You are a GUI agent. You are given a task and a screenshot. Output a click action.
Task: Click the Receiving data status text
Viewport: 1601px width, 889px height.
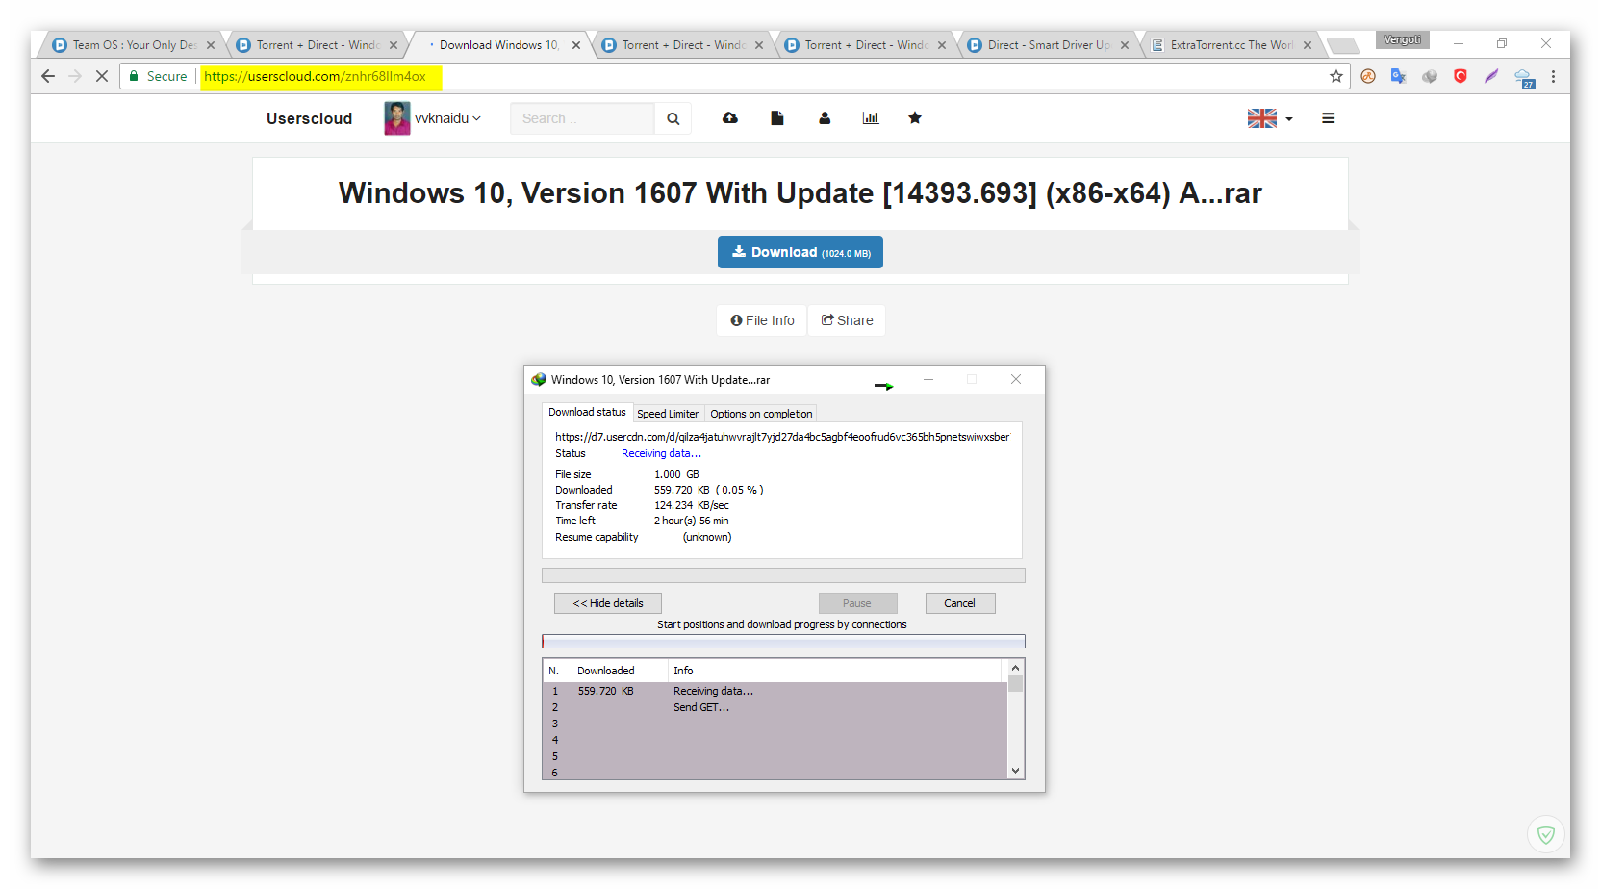click(x=661, y=453)
